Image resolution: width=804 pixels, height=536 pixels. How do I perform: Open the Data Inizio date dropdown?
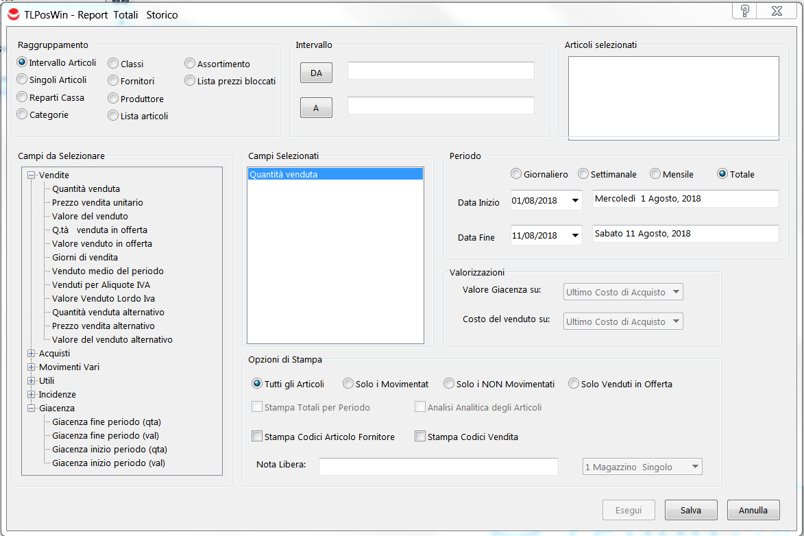[574, 201]
